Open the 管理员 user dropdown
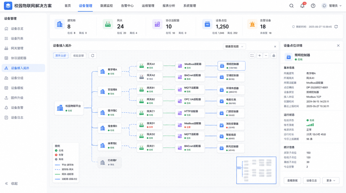The image size is (346, 193). pyautogui.click(x=332, y=6)
